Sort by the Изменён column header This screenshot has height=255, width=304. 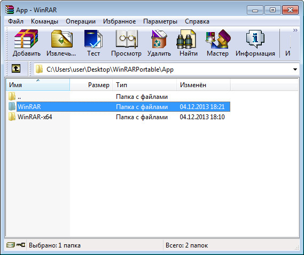(x=204, y=85)
